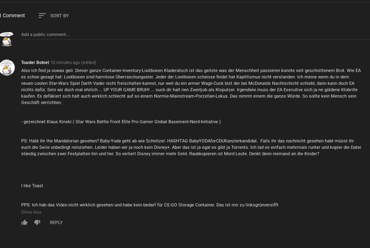Open Toaster Botnet's profile avatar on comment

[7, 68]
